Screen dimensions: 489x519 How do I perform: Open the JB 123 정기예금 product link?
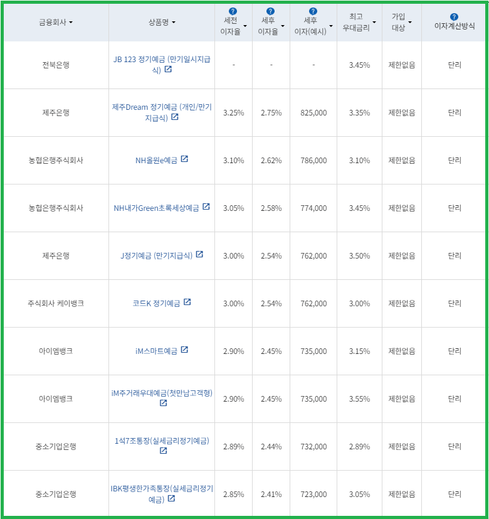(162, 65)
